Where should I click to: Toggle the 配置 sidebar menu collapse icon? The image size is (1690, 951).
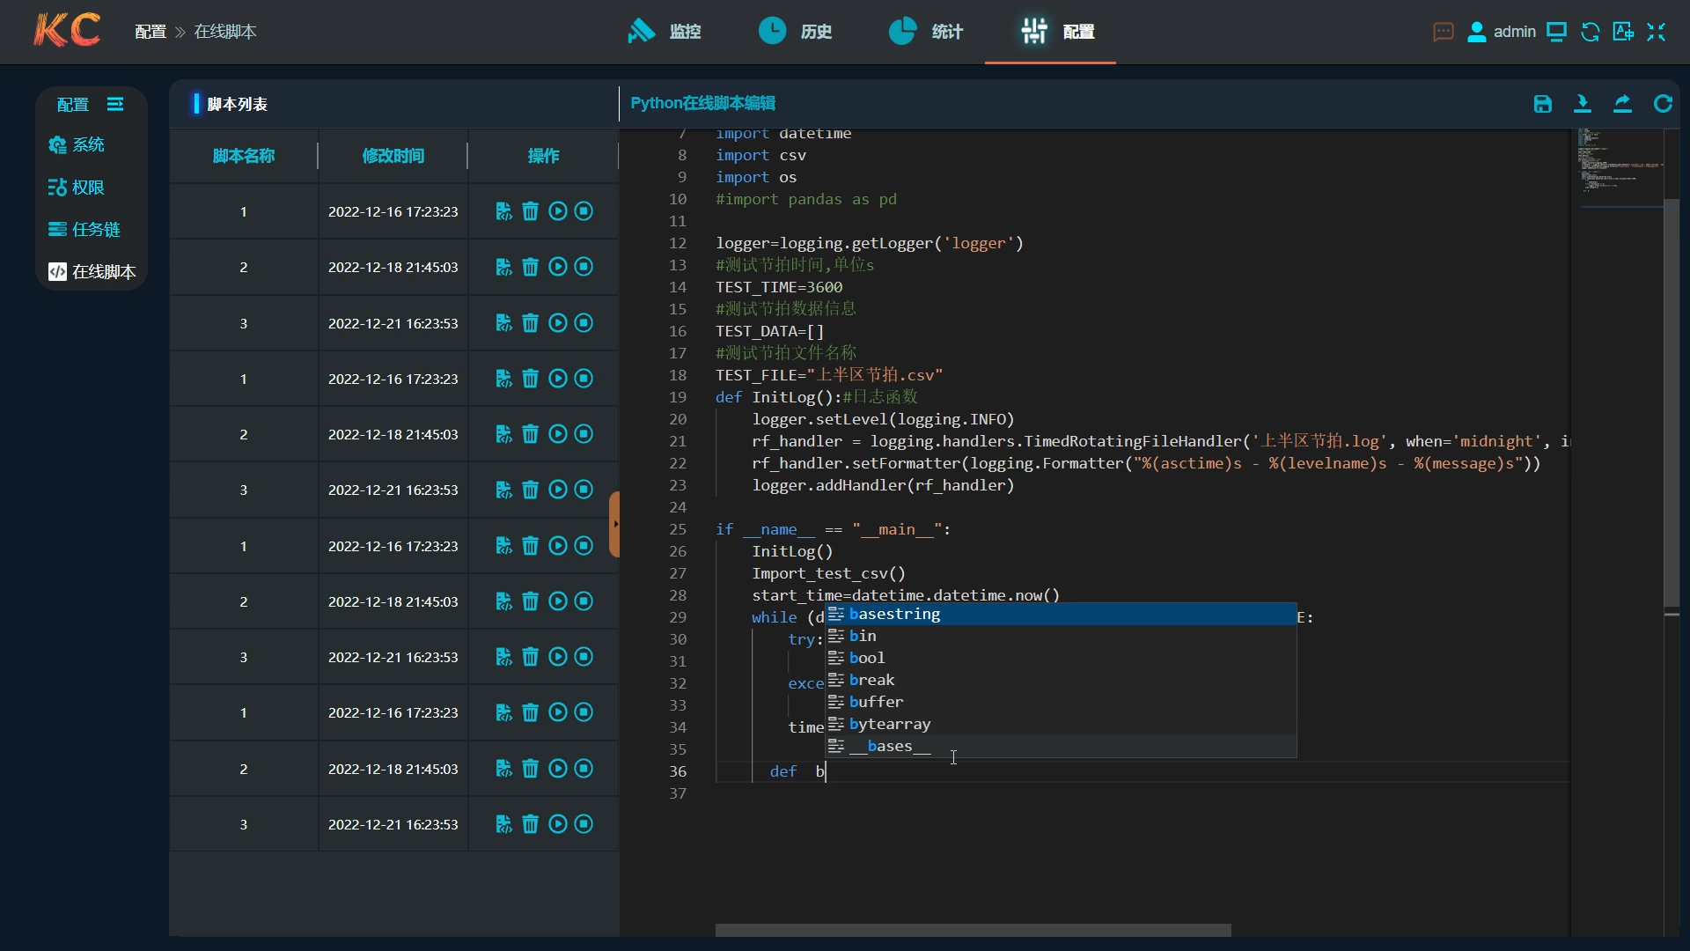tap(115, 105)
